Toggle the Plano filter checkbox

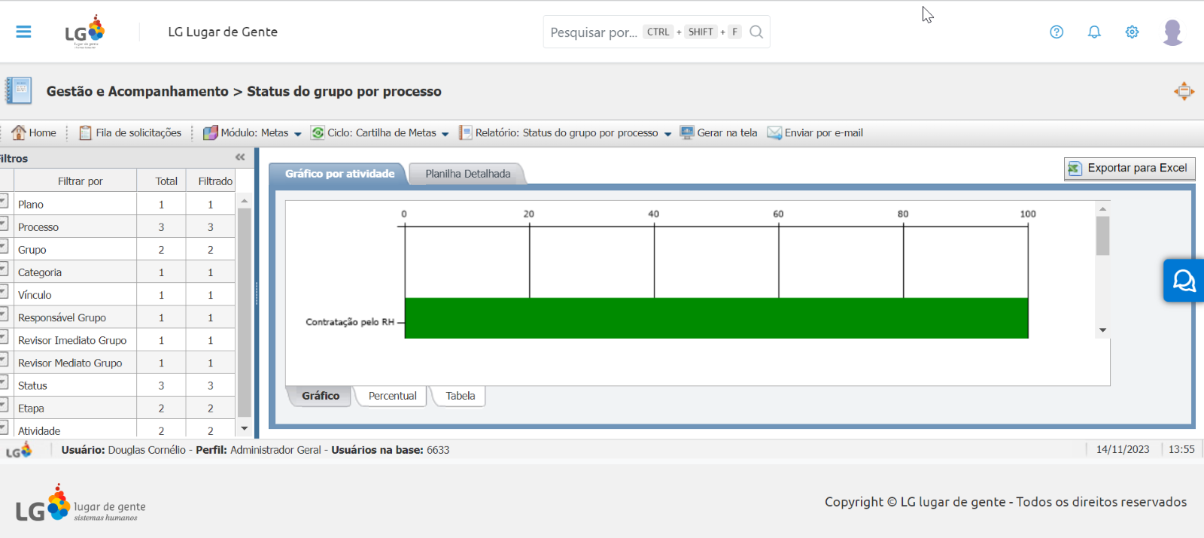3,200
